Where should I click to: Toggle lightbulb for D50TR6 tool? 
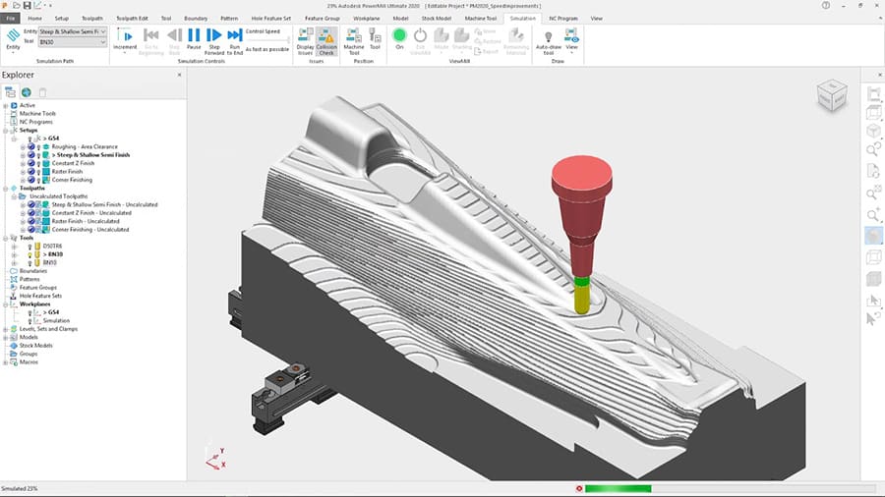(29, 247)
